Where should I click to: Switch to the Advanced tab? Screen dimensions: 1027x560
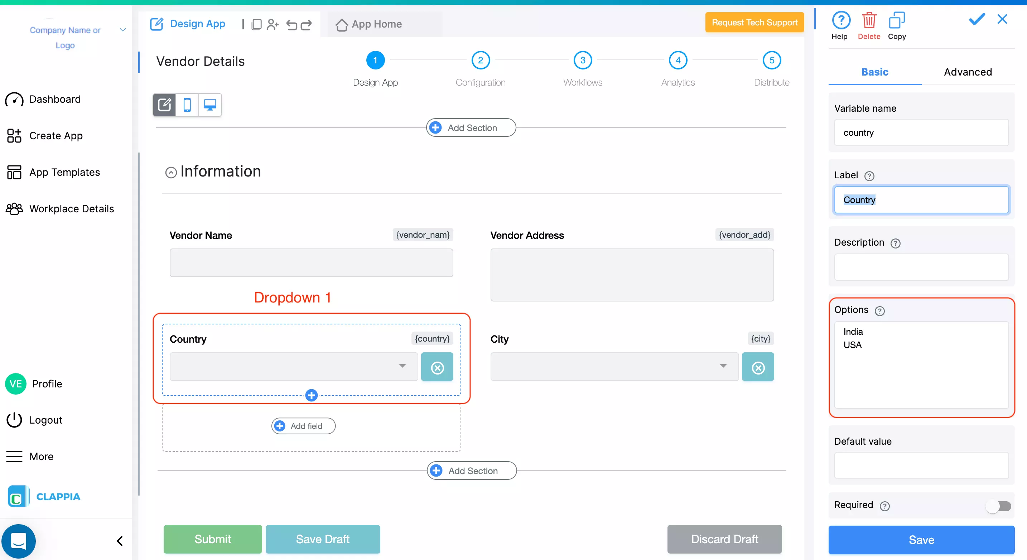[968, 72]
